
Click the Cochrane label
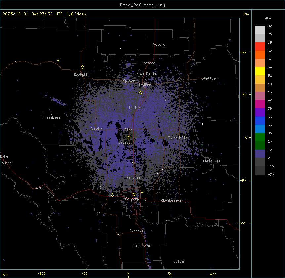106,188
